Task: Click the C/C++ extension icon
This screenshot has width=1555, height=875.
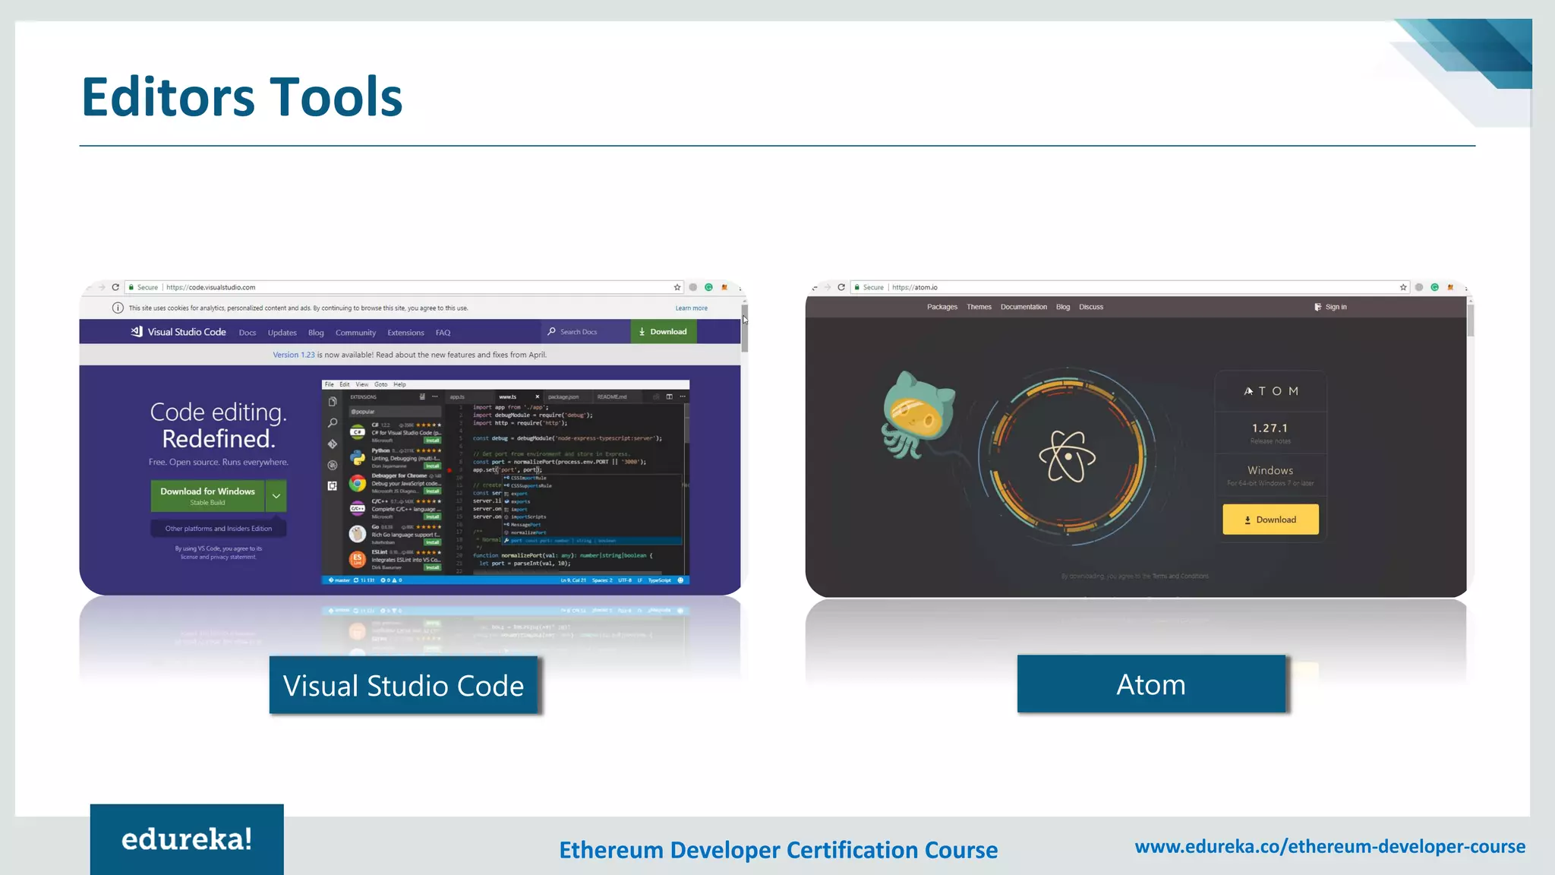Action: [x=358, y=508]
